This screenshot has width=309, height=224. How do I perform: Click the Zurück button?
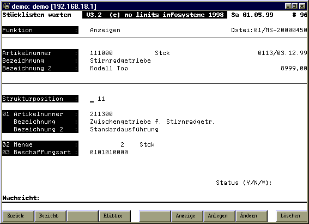click(x=18, y=216)
